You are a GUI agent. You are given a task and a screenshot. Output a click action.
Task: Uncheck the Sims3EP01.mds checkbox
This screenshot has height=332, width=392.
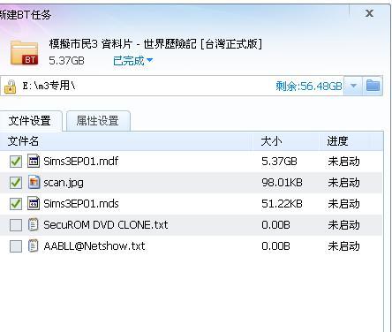[16, 204]
